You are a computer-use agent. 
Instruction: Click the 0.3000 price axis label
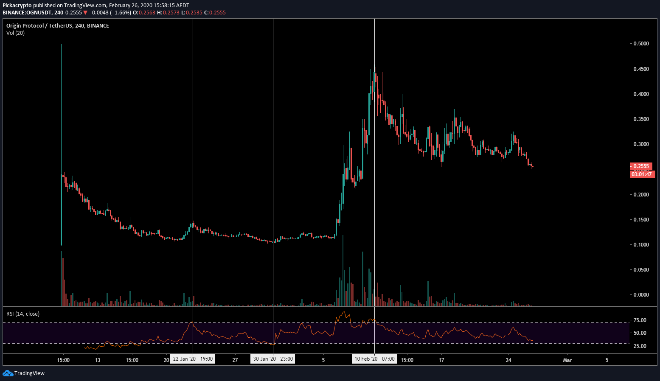641,144
